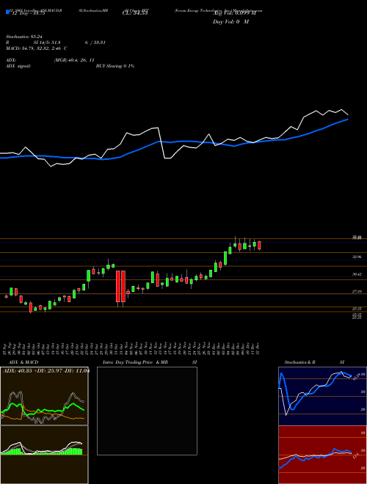367x484 pixels.
Task: Click the 32.96 price axis label
Action: [x=357, y=257]
